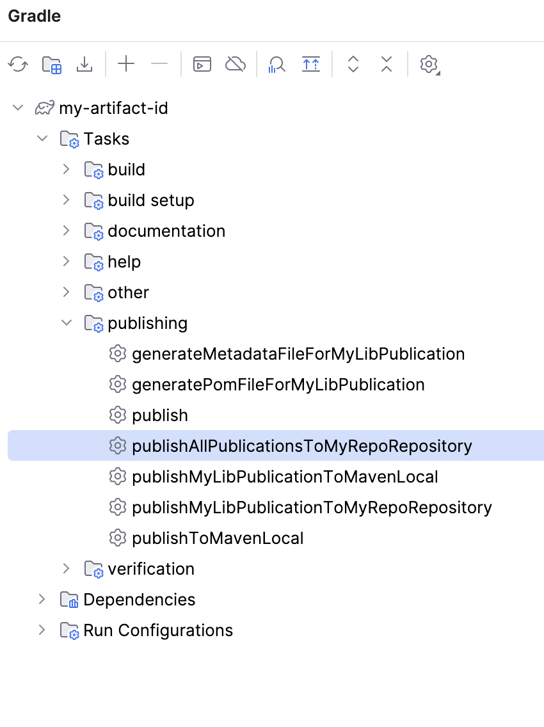Select publishAllPublicationsToMyRepoRepository task

coord(276,445)
